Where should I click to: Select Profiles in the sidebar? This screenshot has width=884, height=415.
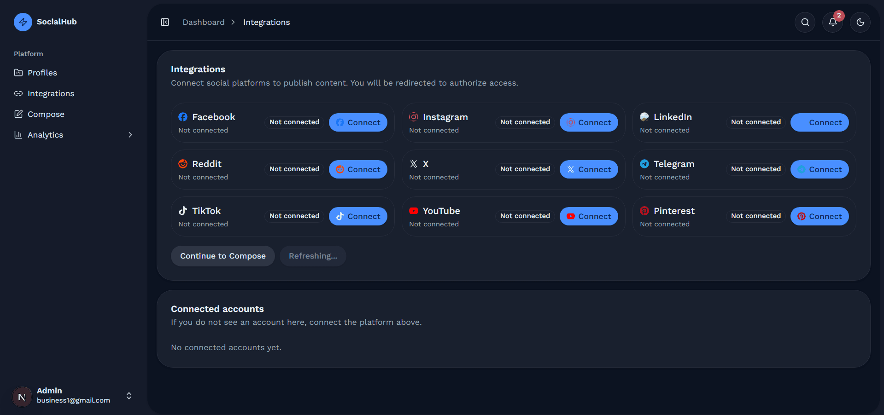(42, 73)
